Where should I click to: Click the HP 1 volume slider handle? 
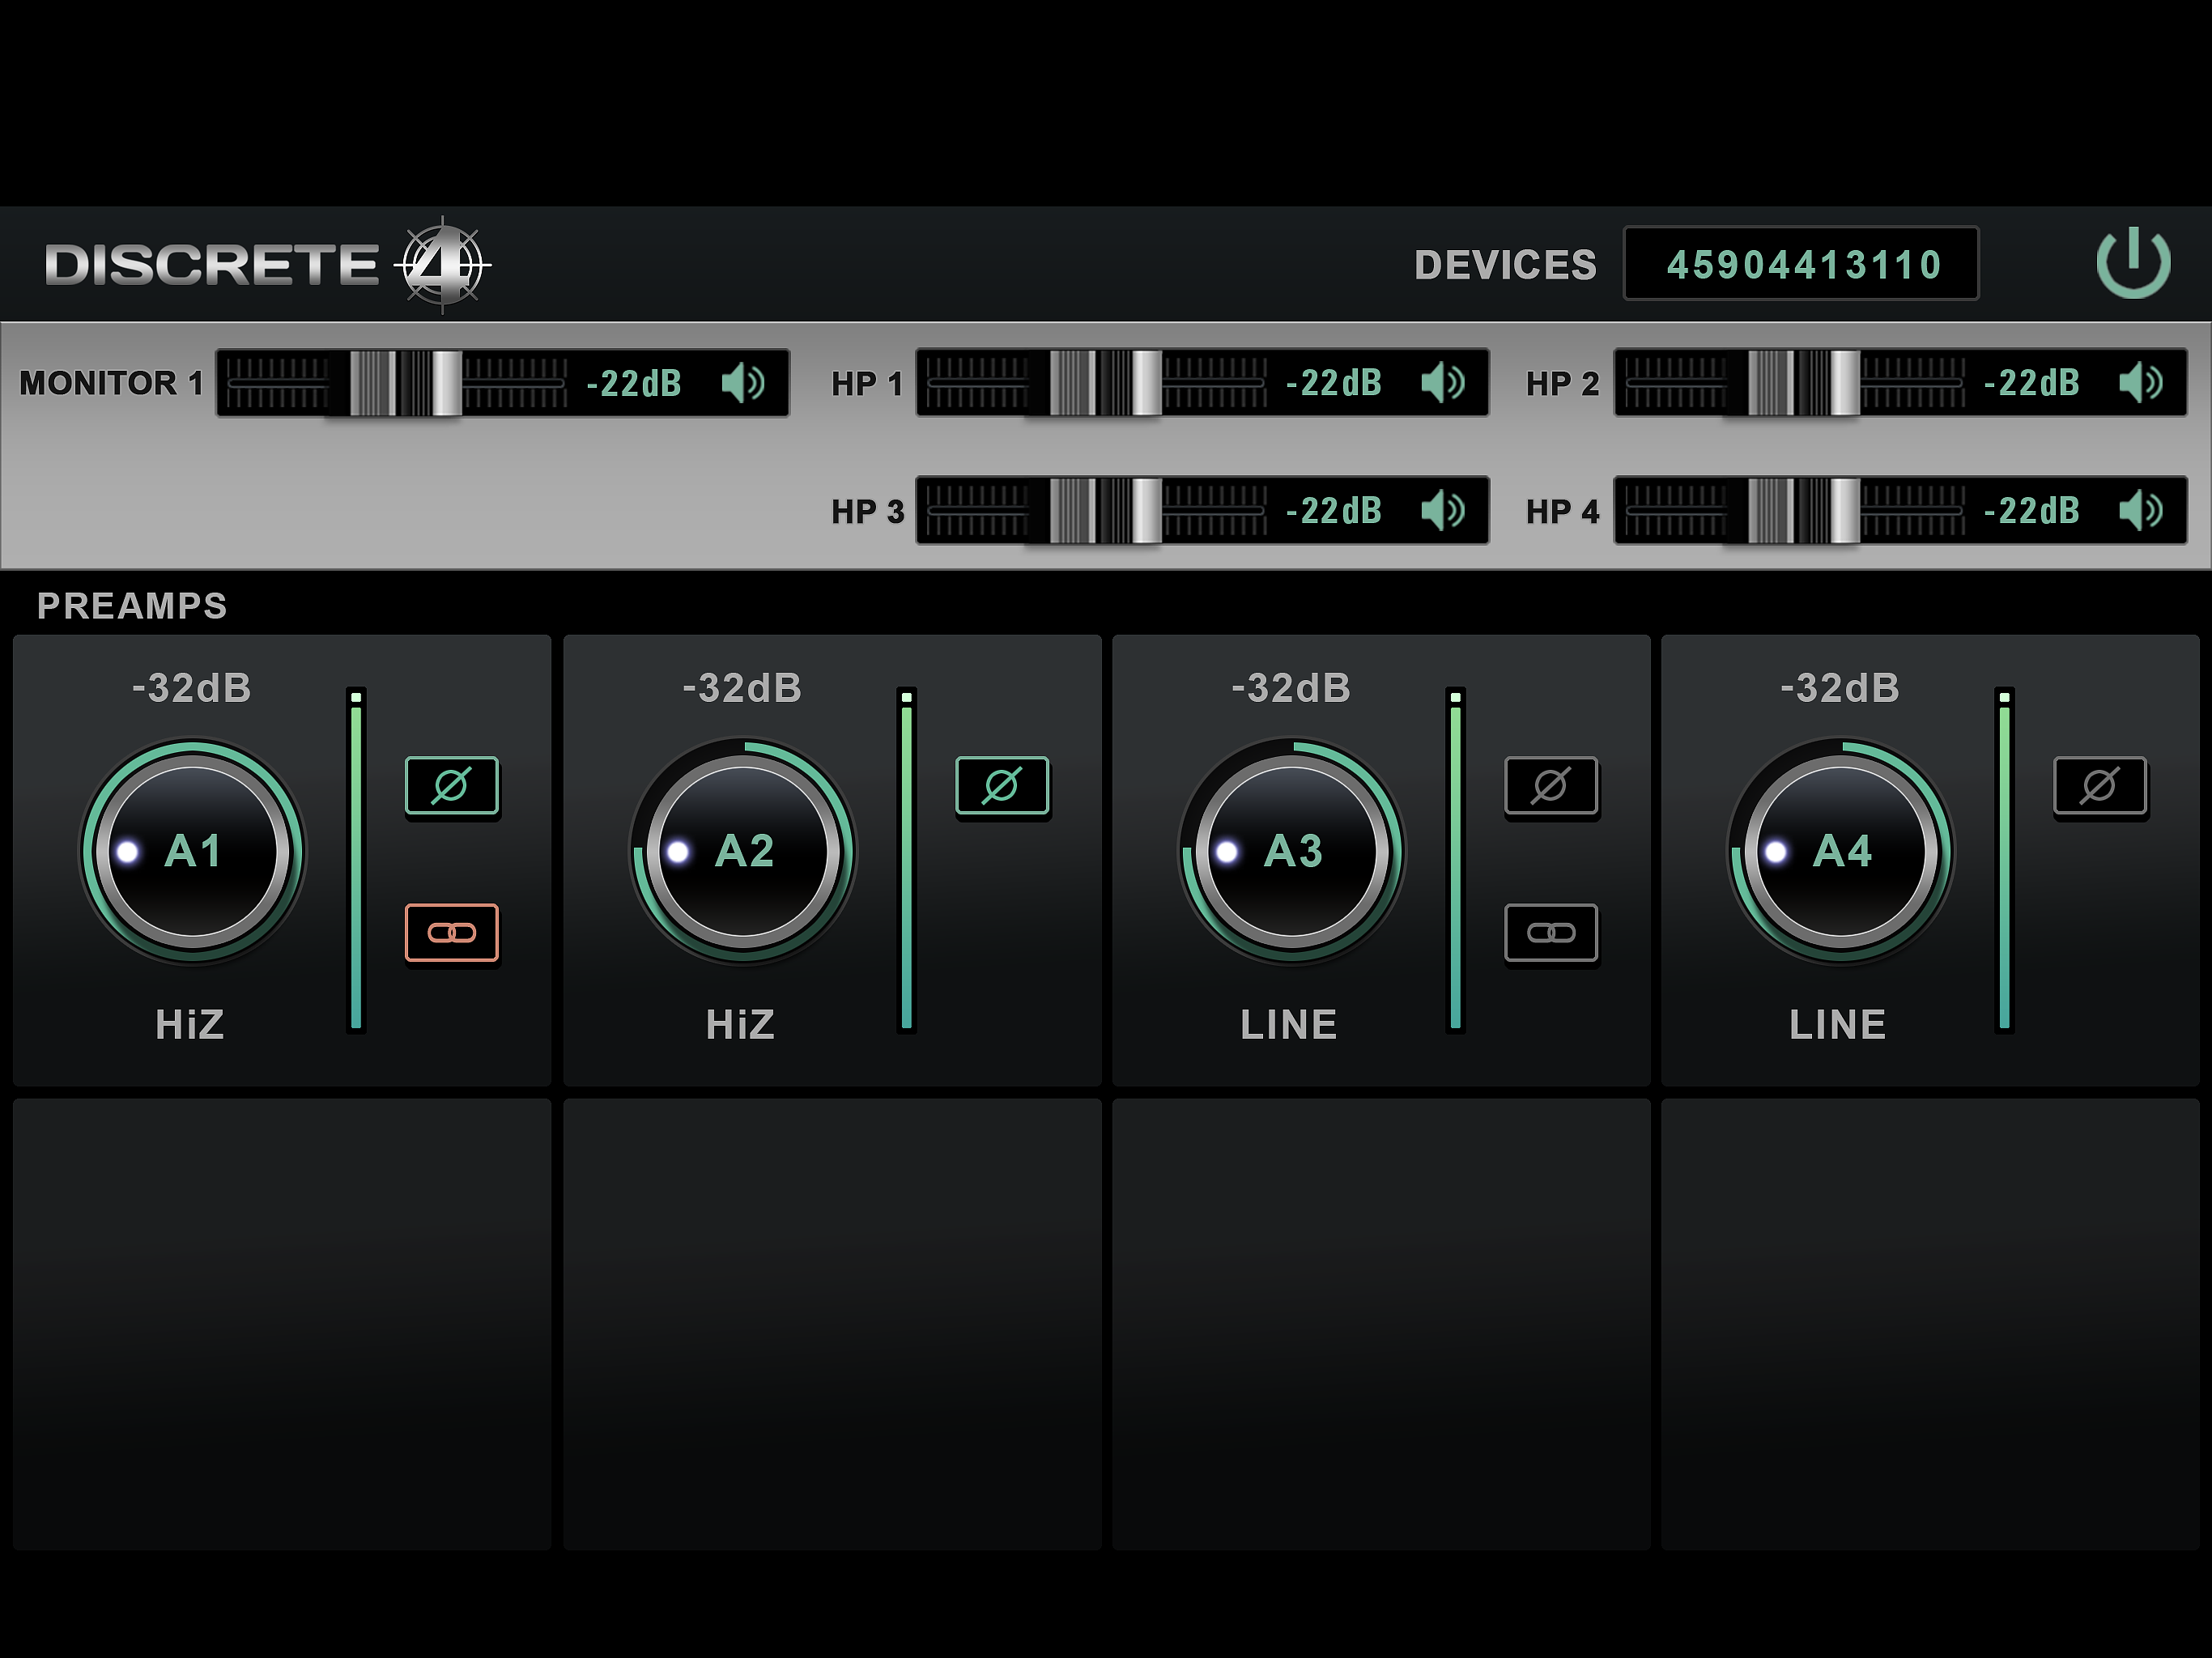1105,383
